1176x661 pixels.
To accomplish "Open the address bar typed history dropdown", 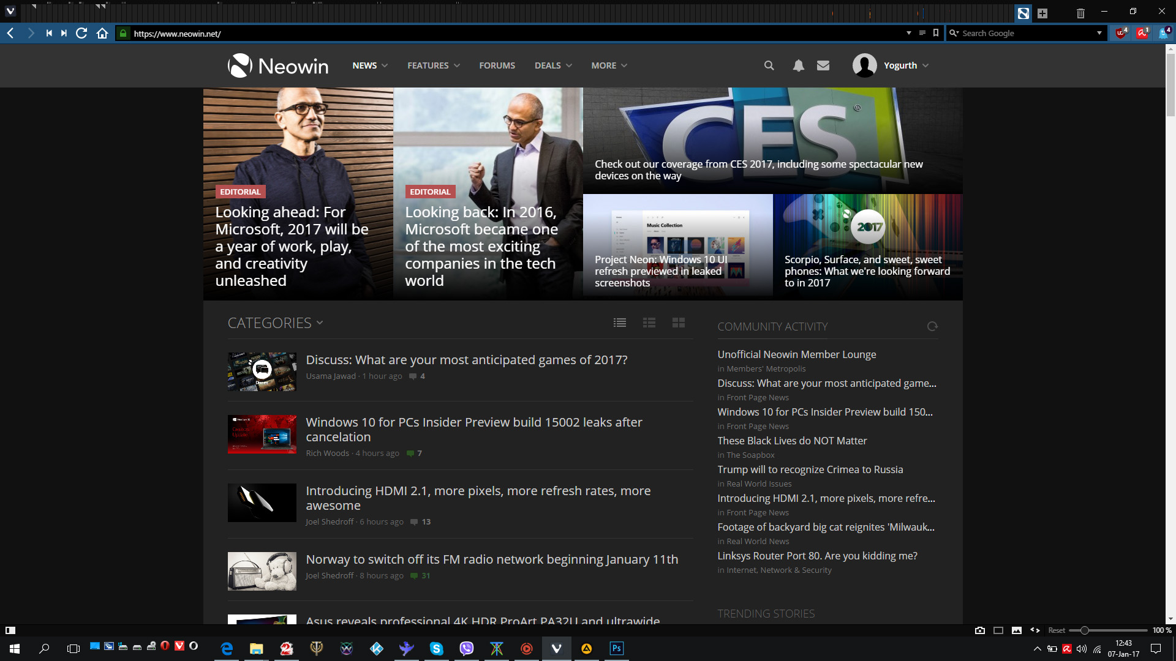I will pyautogui.click(x=909, y=34).
